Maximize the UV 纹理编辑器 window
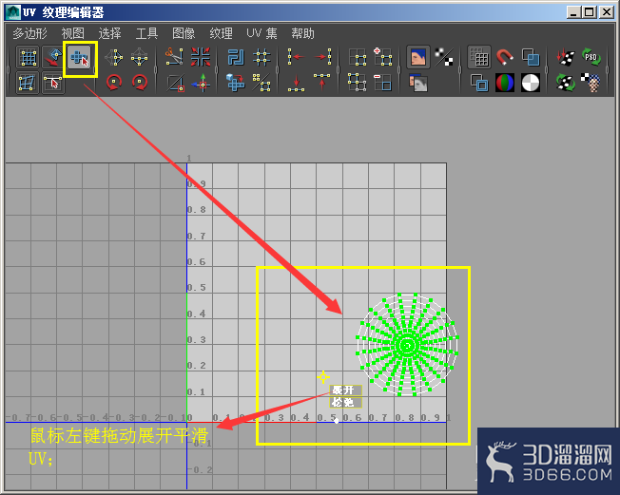Viewport: 620px width, 495px height. (x=590, y=12)
